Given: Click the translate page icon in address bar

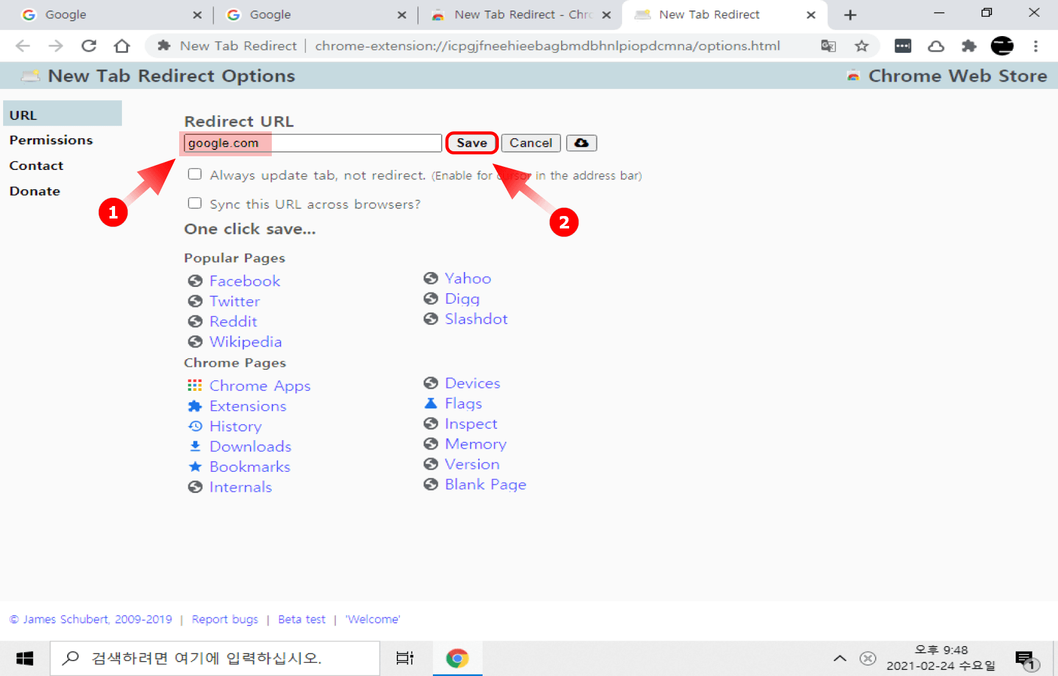Looking at the screenshot, I should (x=828, y=46).
